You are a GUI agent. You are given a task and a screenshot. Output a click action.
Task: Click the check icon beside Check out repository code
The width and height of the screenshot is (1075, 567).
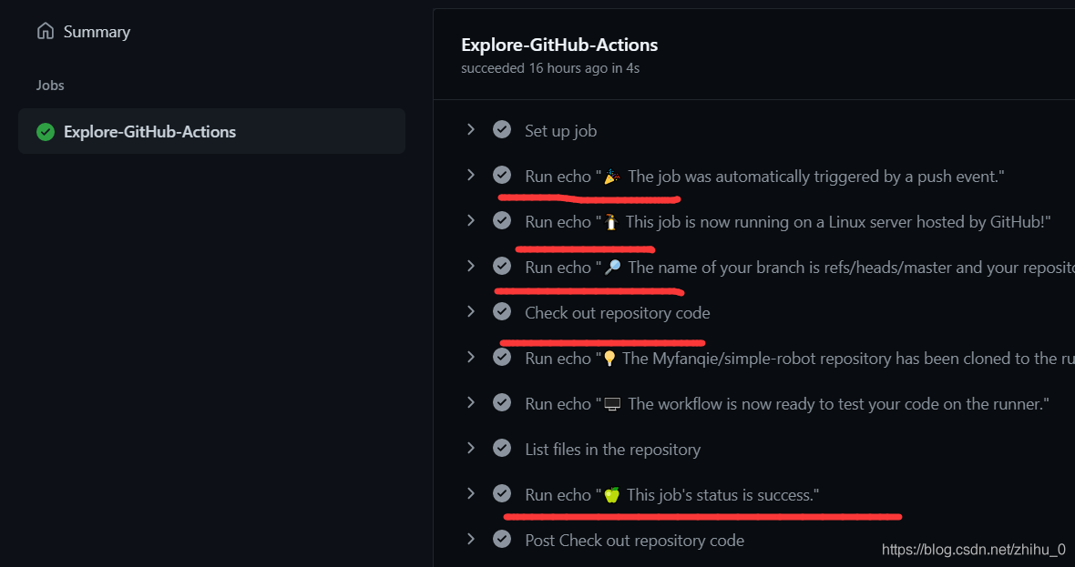(502, 311)
